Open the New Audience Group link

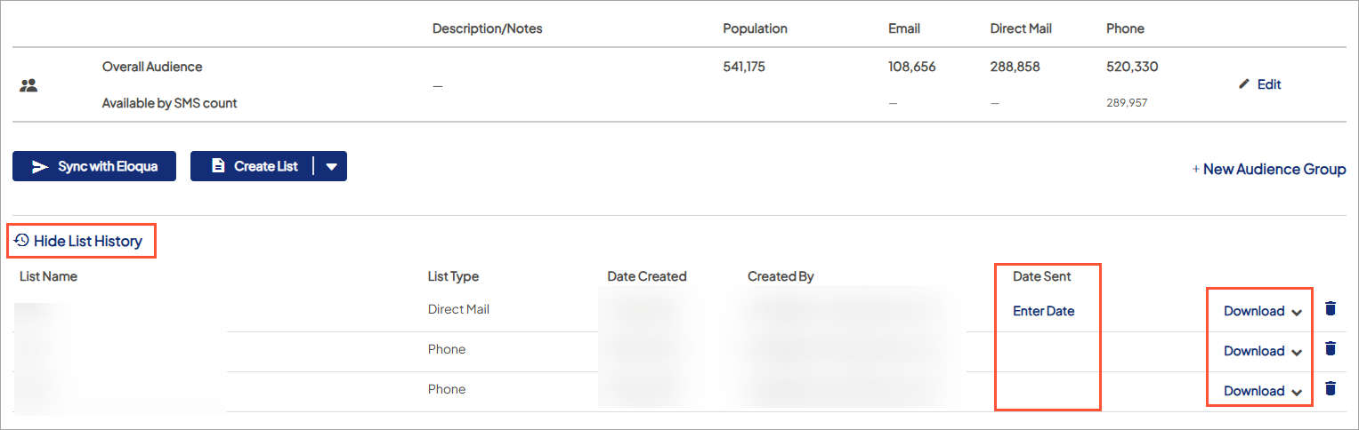coord(1268,169)
